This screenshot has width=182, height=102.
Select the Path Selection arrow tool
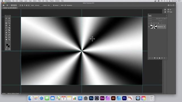coord(6,37)
